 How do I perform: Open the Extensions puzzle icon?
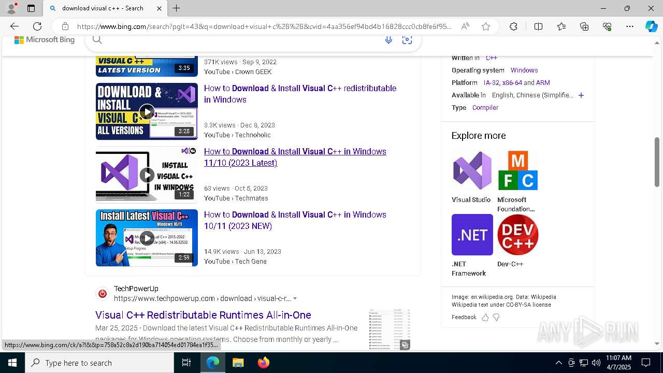513,26
